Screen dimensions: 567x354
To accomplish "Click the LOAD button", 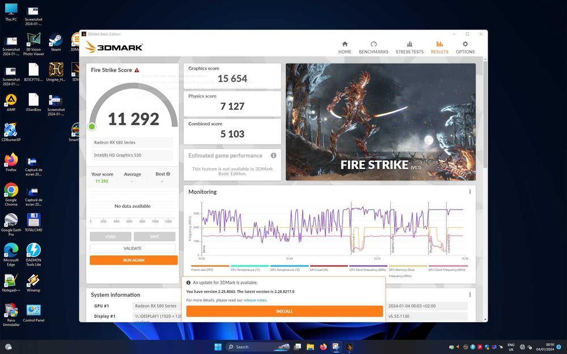I will pos(111,237).
